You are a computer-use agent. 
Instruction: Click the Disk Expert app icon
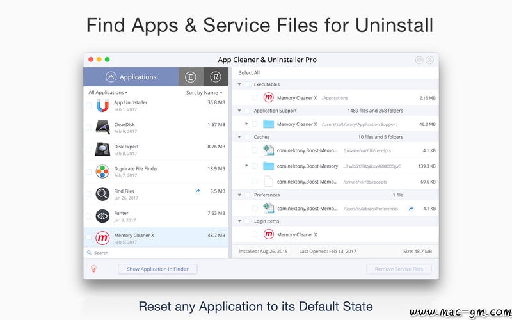coord(102,149)
